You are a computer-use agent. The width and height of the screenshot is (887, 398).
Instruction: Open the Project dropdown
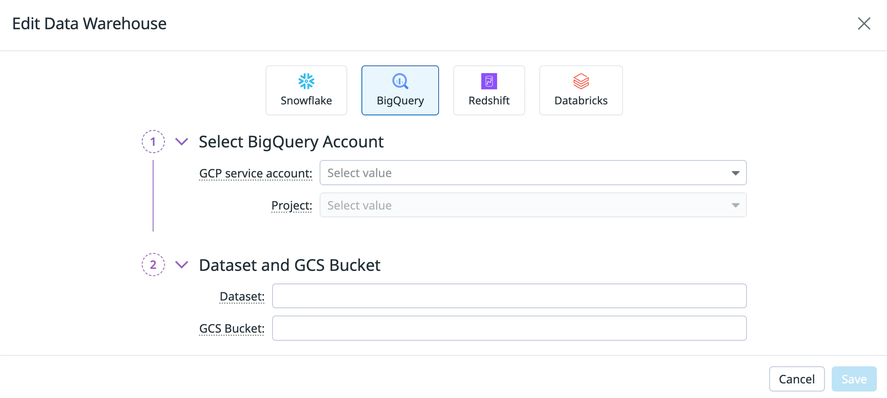(533, 205)
